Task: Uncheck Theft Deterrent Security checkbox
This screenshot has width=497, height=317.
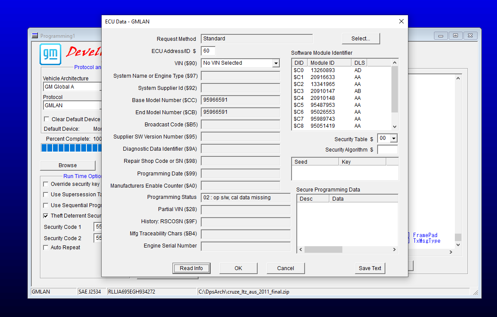Action: 46,216
